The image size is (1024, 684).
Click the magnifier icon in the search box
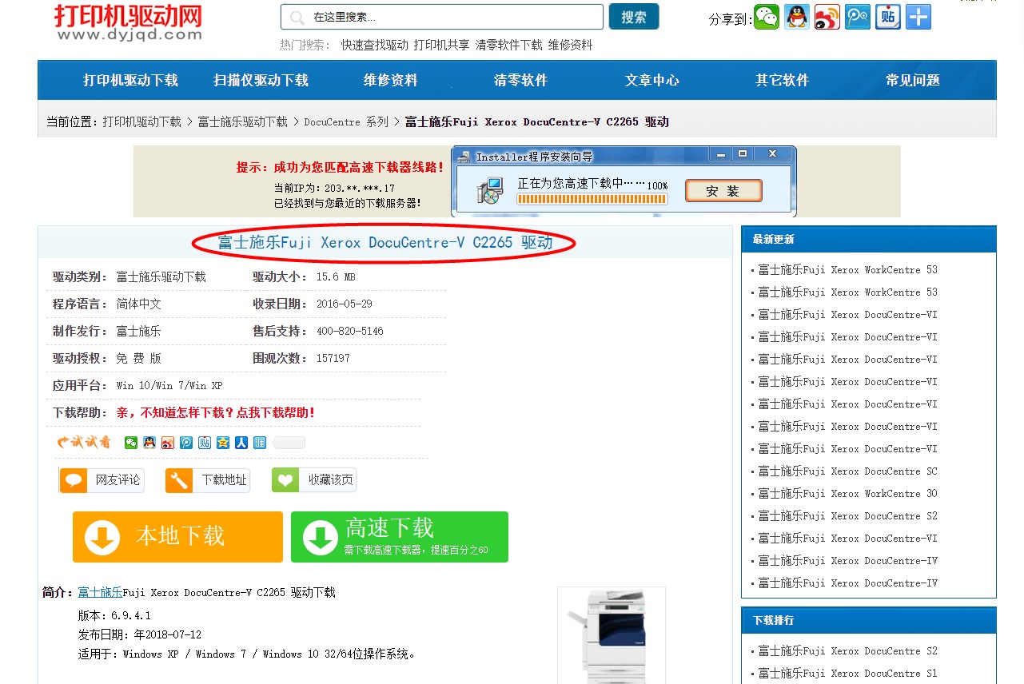coord(297,18)
